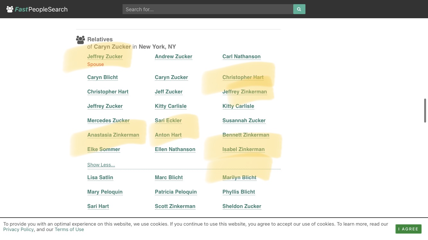This screenshot has width=428, height=240.
Task: Open the Anastasia Zinkerman relative link
Action: click(113, 135)
